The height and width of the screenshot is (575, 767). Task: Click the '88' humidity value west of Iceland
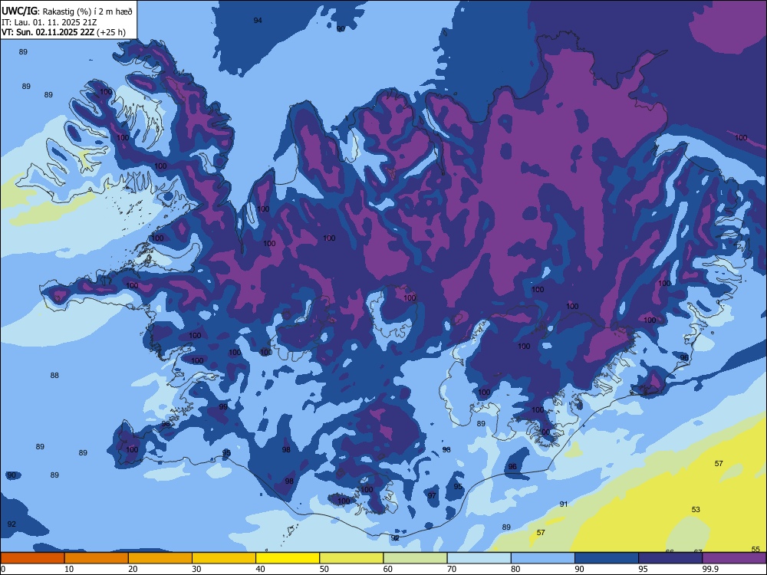point(54,376)
